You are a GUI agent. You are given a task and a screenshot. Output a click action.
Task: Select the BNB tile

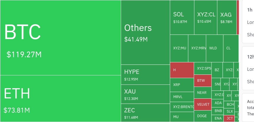[x=217, y=111]
